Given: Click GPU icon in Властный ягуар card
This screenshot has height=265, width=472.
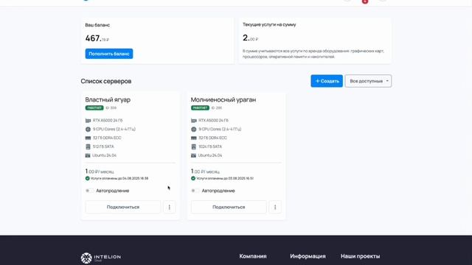Looking at the screenshot, I should pos(88,121).
